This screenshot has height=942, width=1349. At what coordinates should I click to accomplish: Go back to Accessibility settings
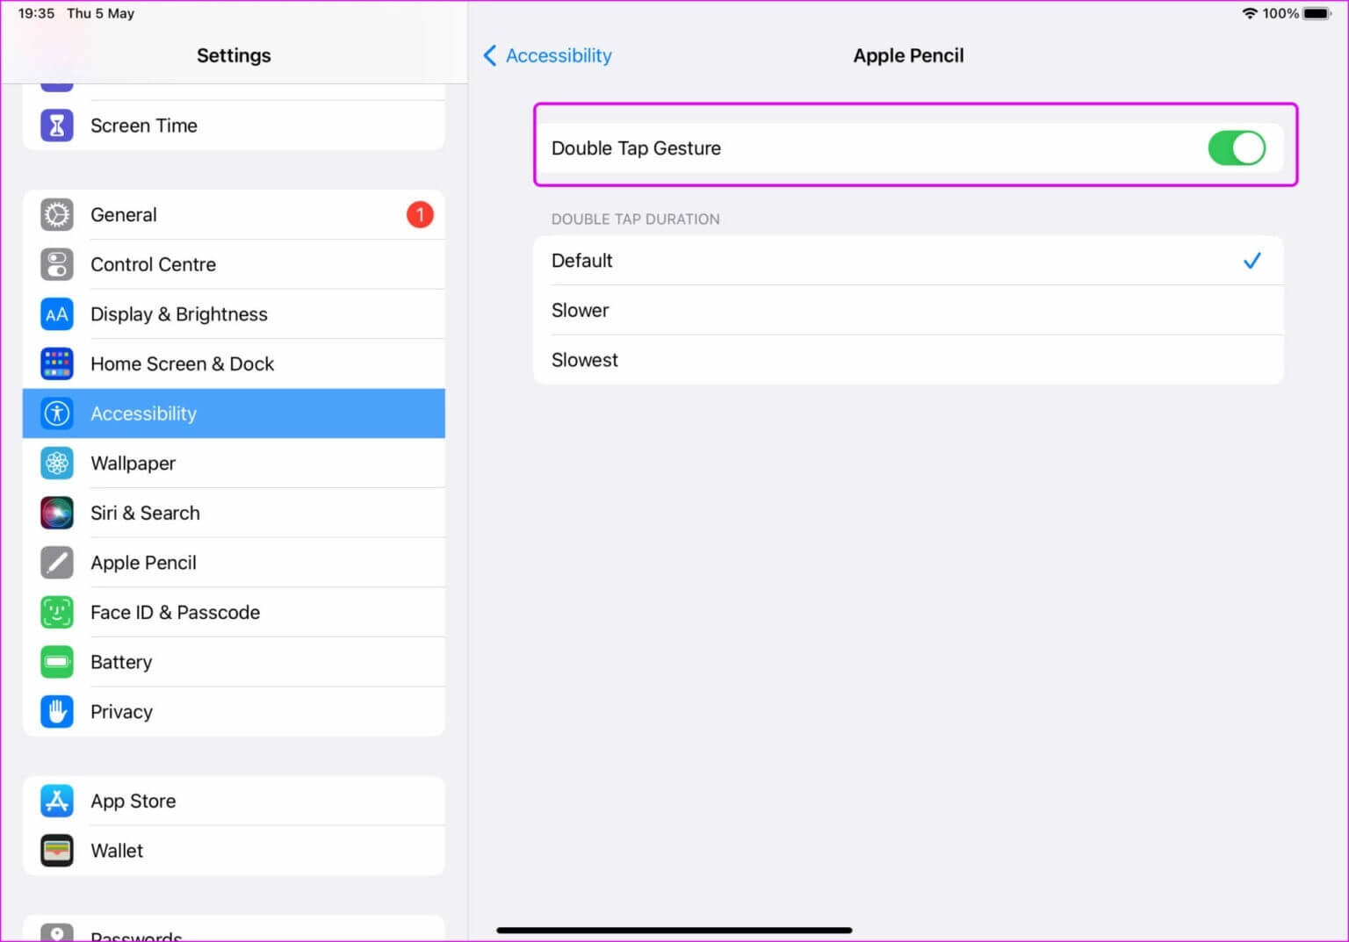point(548,55)
